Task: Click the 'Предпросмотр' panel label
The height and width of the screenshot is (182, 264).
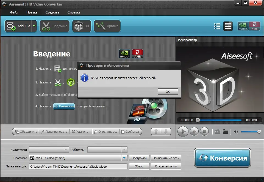Action: click(x=187, y=40)
